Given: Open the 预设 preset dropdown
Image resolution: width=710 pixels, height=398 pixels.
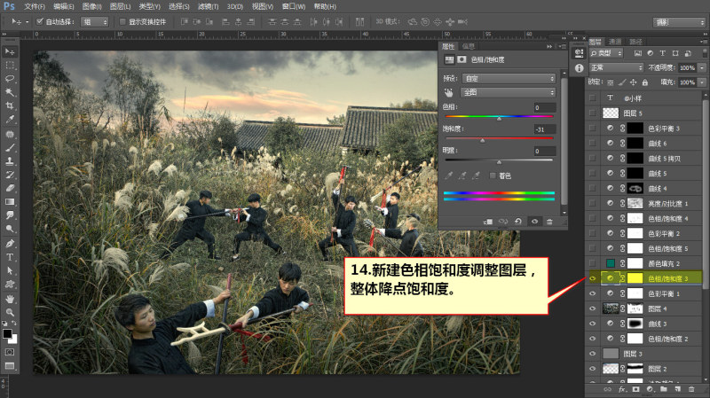Looking at the screenshot, I should (509, 79).
